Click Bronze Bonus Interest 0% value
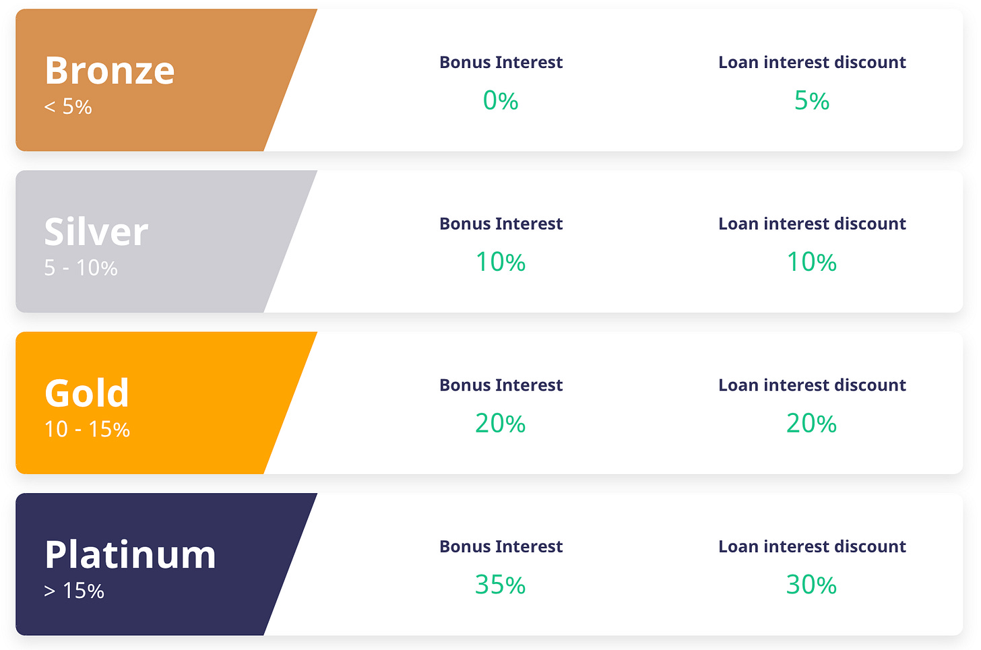The width and height of the screenshot is (981, 650). (501, 101)
